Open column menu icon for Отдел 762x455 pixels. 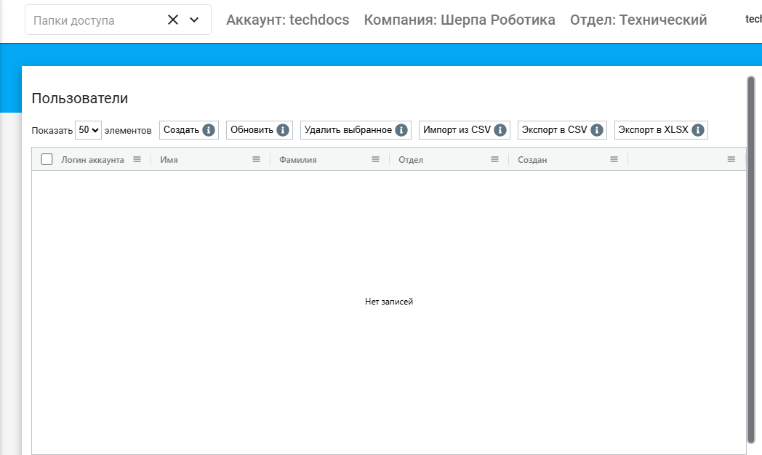coord(494,159)
